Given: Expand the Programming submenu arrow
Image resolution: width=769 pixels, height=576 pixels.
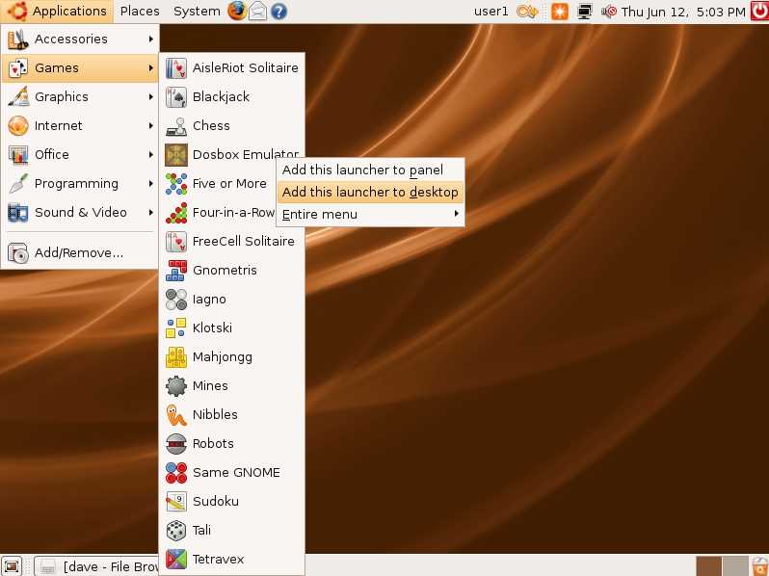Looking at the screenshot, I should pos(151,183).
